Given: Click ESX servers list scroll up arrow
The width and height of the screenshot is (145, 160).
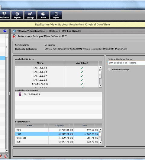Looking at the screenshot, I should 100,68.
